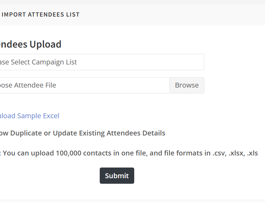This screenshot has height=202, width=265.
Task: Open the Download Sample Excel link
Action: (29, 116)
